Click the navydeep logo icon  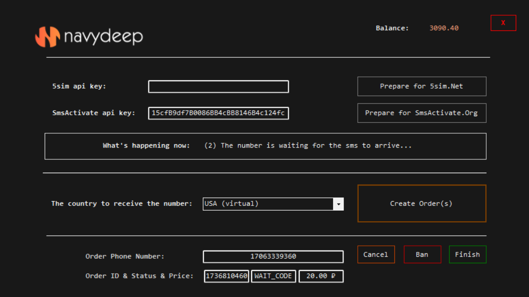48,37
